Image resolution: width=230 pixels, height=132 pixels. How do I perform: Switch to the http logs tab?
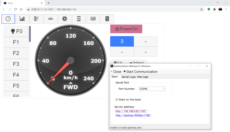[143, 77]
